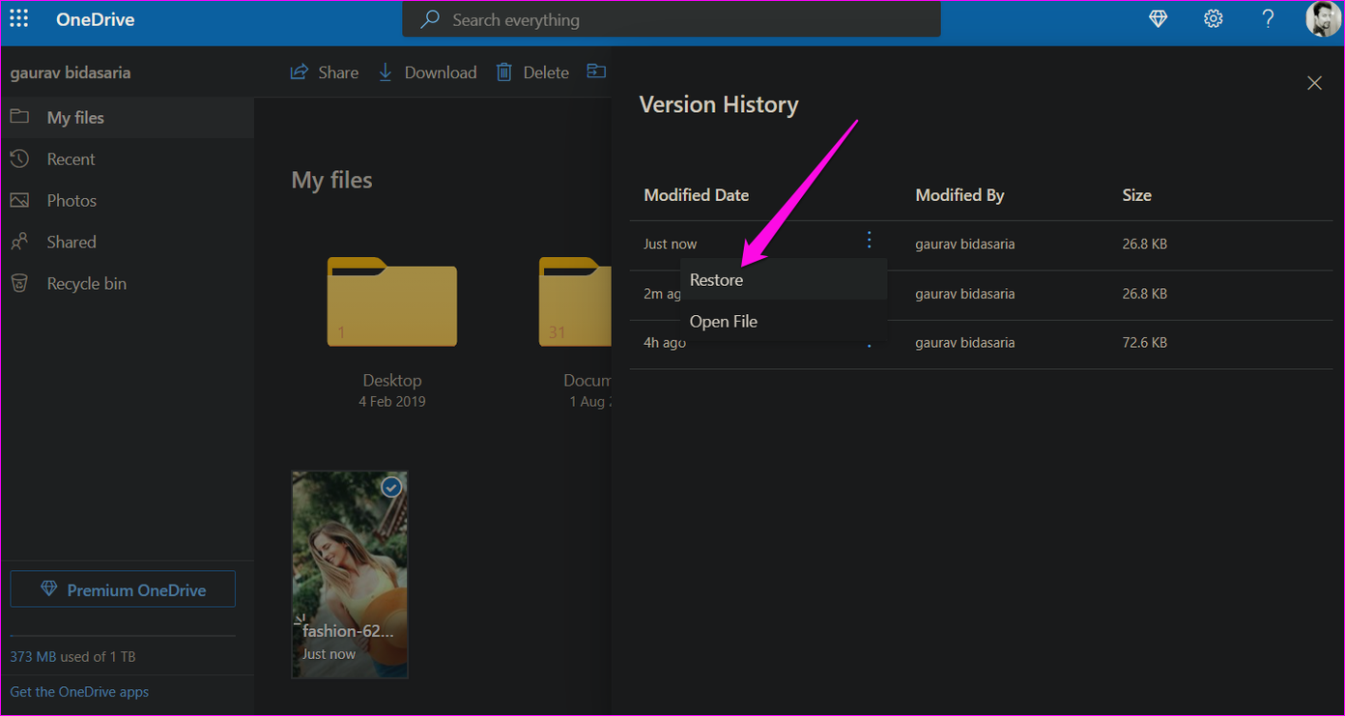Choose Restore from the context menu
Screen dimensions: 1345x716
point(784,280)
